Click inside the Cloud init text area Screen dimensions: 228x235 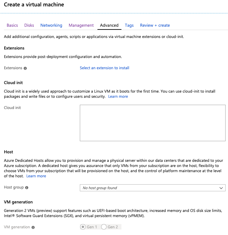pos(153,123)
